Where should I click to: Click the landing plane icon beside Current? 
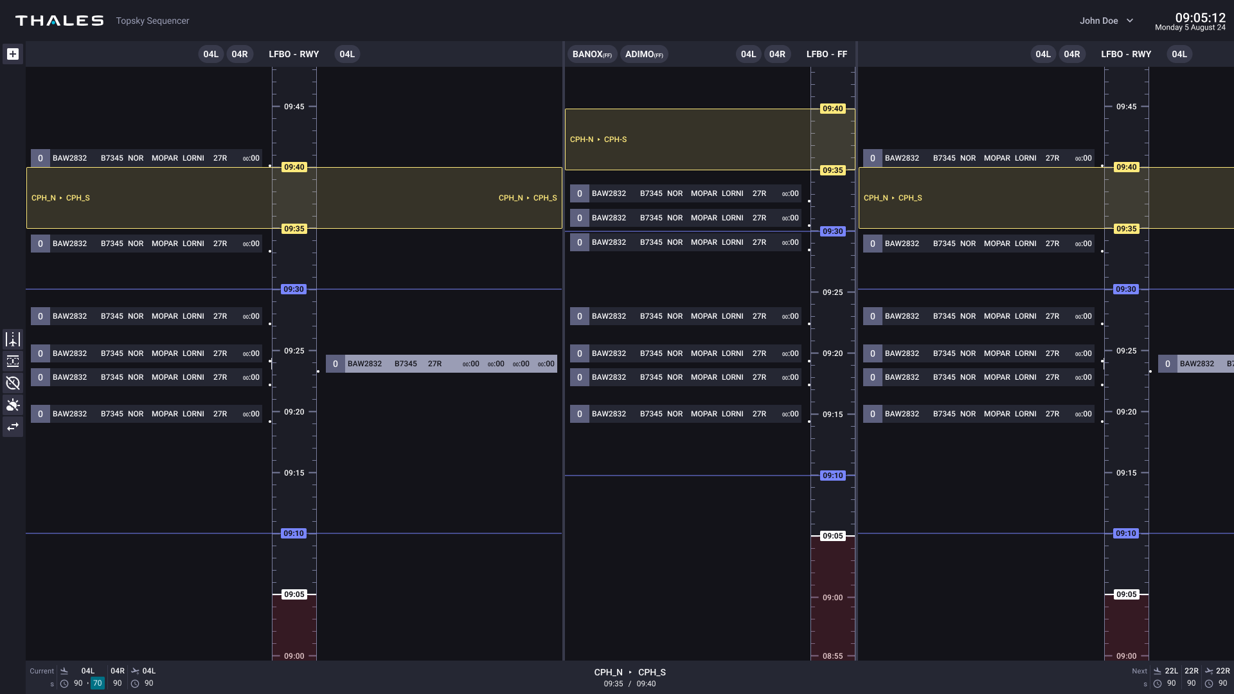(64, 671)
